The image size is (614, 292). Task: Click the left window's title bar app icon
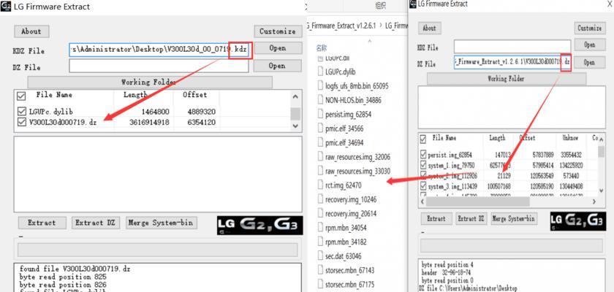tap(6, 7)
